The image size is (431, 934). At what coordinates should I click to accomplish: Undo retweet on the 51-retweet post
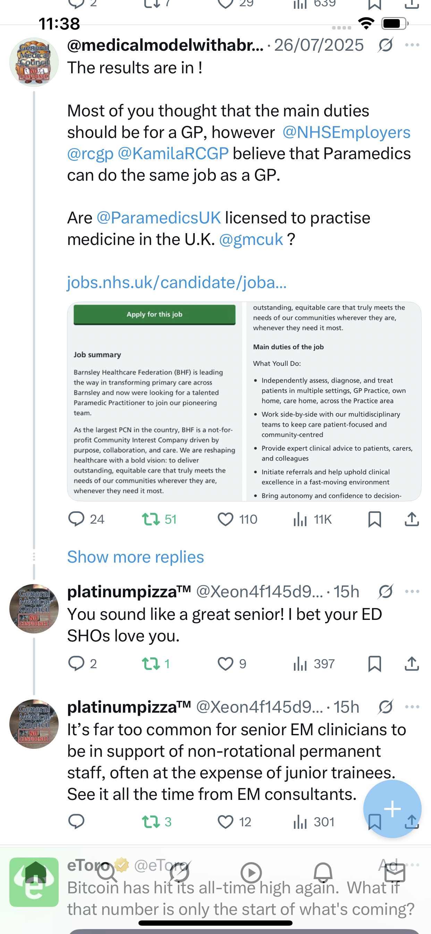tap(151, 519)
